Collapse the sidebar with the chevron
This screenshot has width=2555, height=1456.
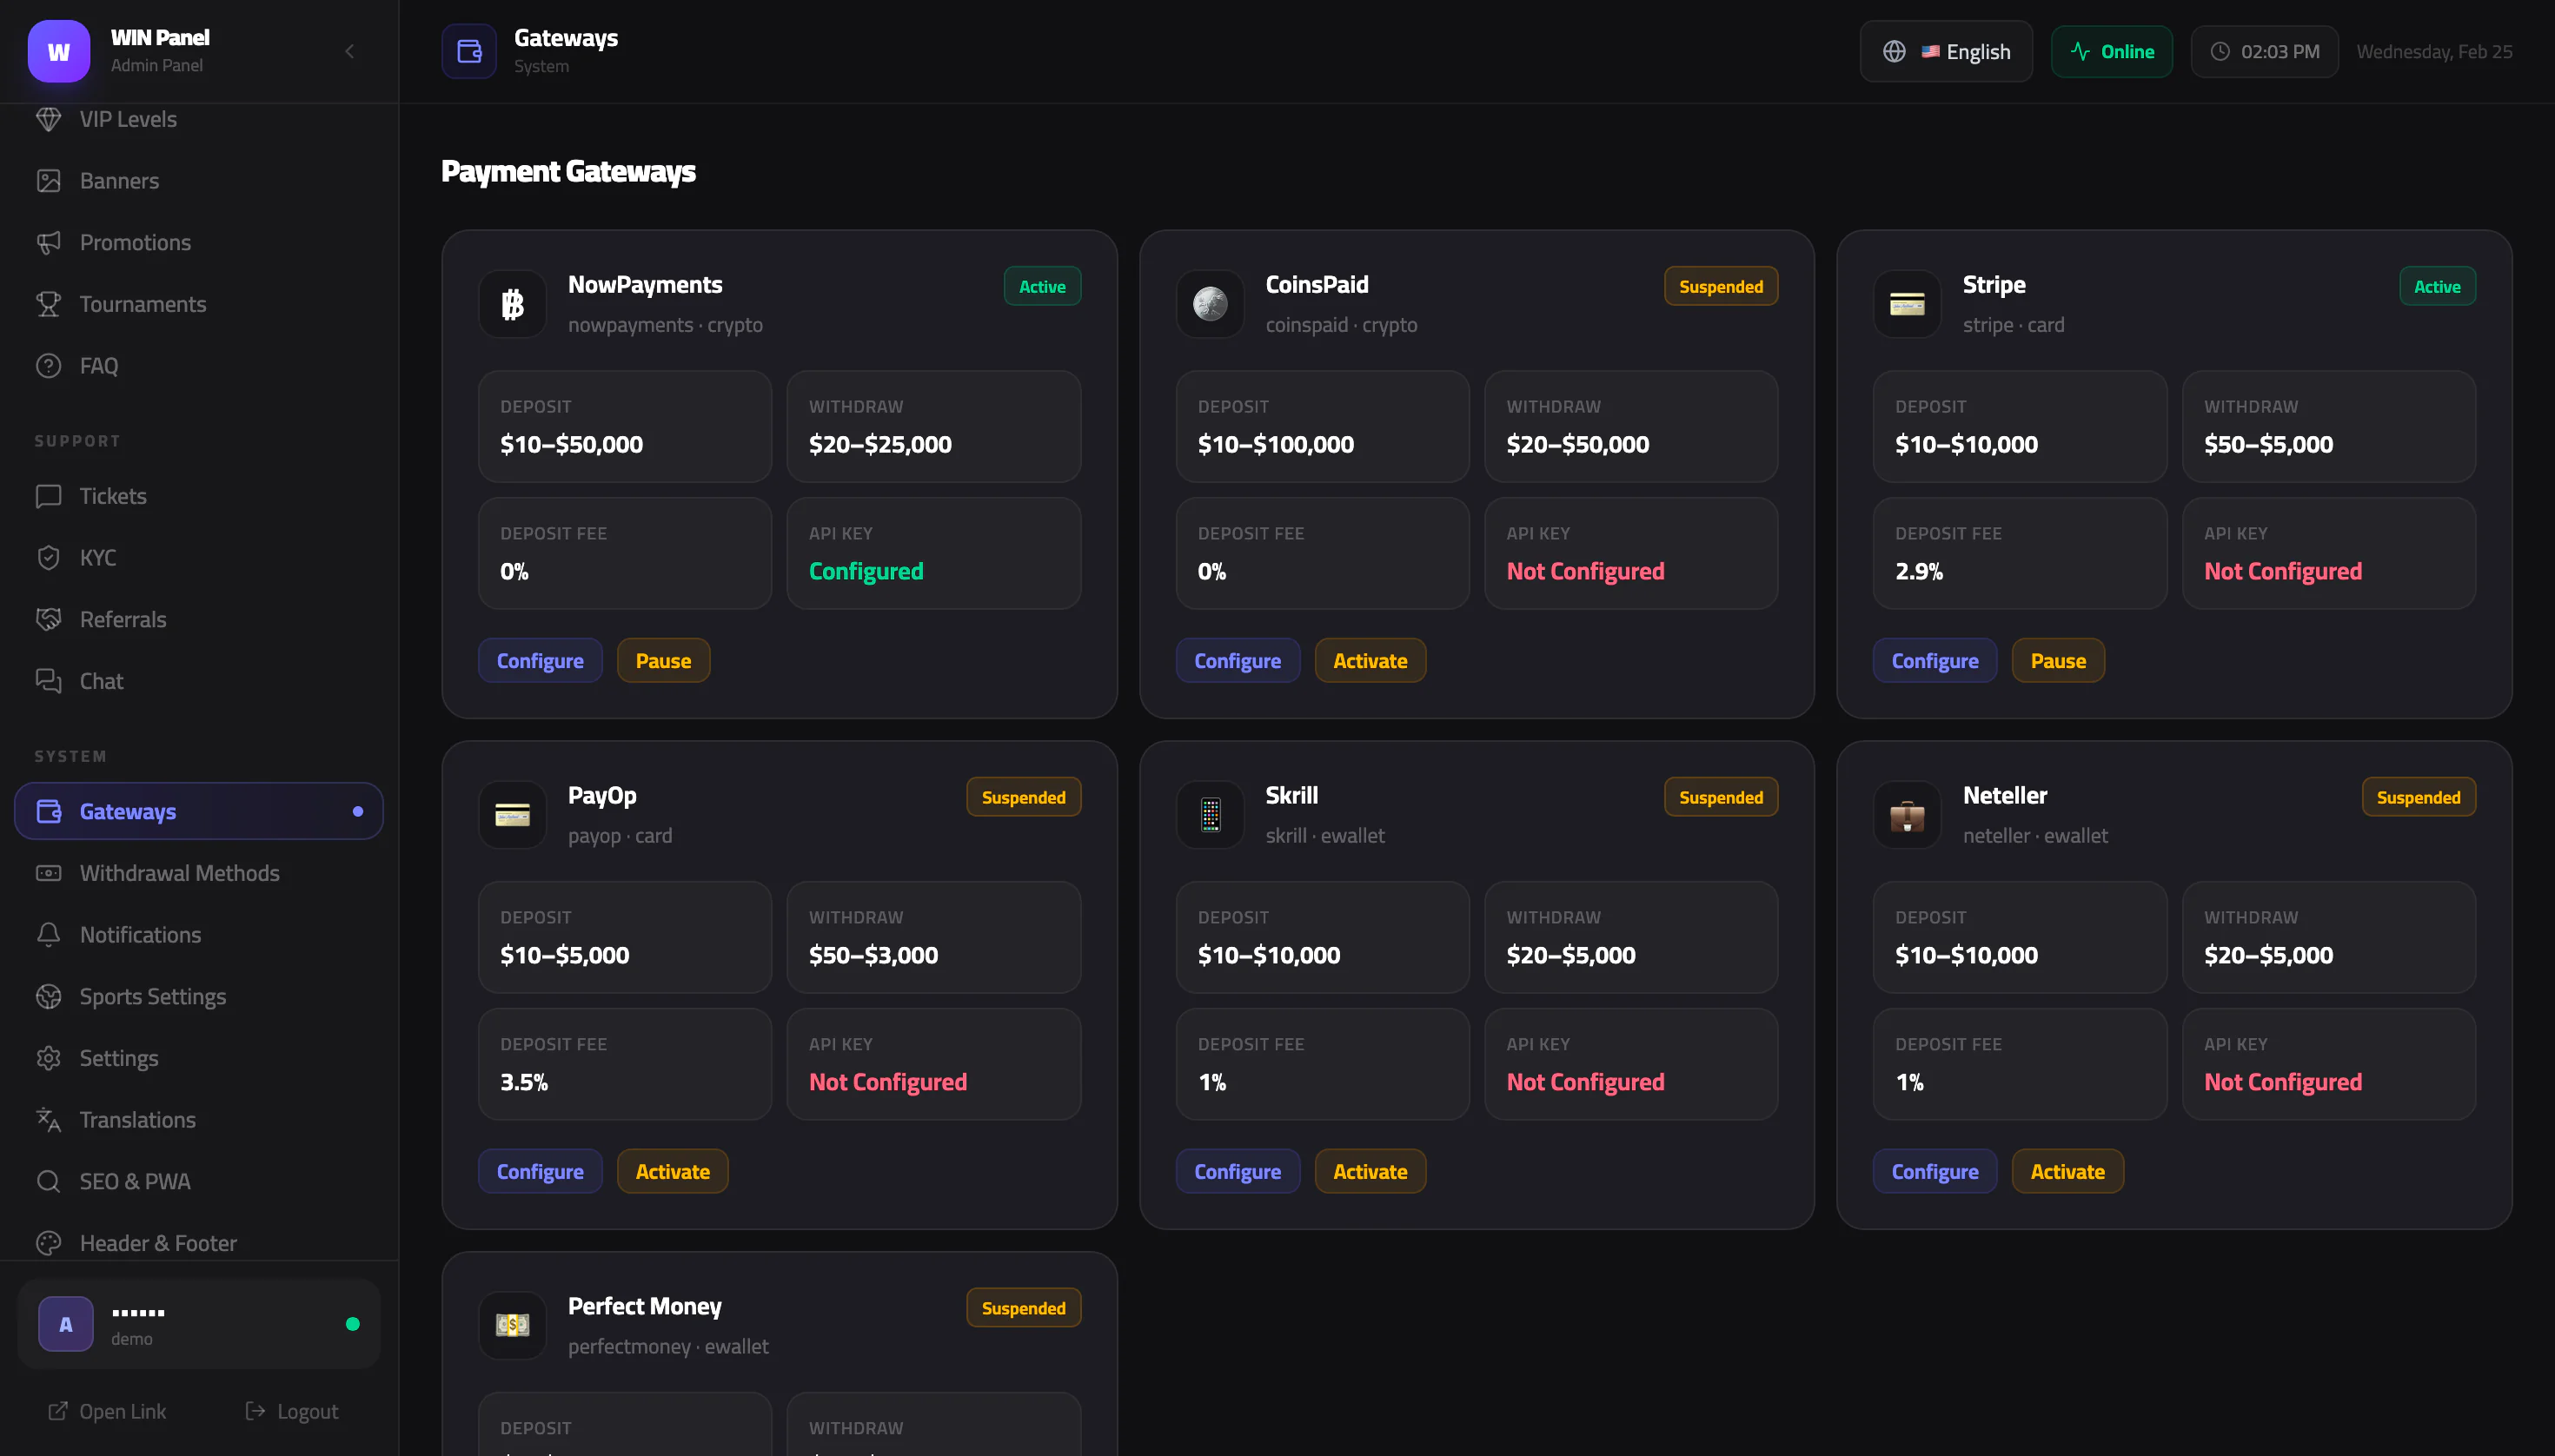click(349, 51)
